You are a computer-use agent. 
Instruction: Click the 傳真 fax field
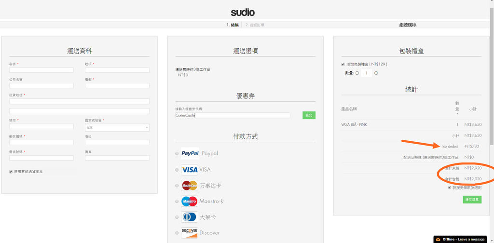coord(117,158)
